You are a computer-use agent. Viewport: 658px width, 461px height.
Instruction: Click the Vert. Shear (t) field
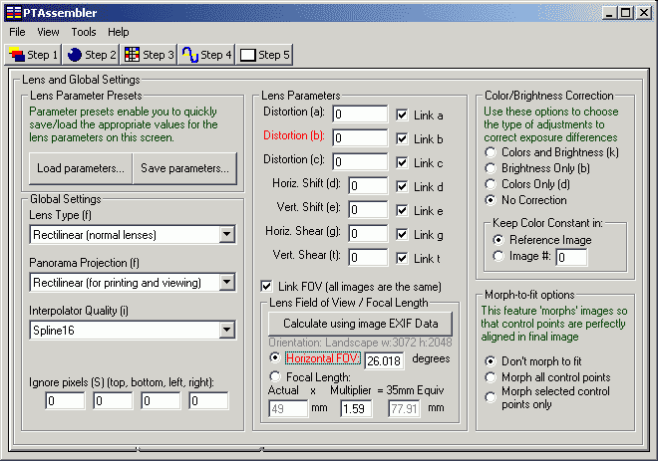368,257
